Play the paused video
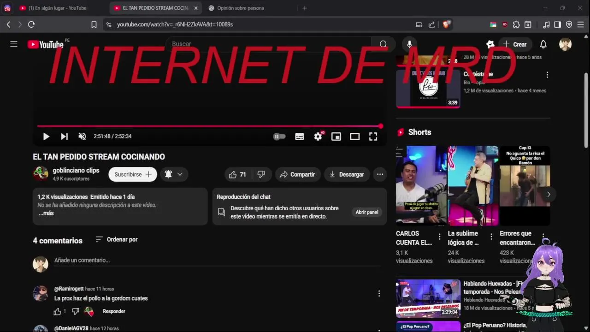 (x=46, y=136)
